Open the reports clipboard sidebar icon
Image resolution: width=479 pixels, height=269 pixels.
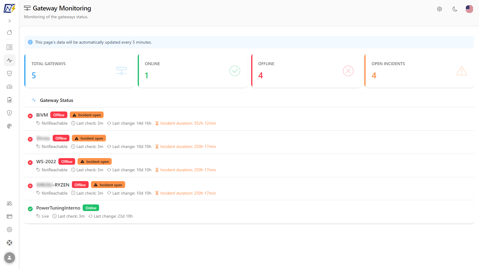tap(10, 100)
